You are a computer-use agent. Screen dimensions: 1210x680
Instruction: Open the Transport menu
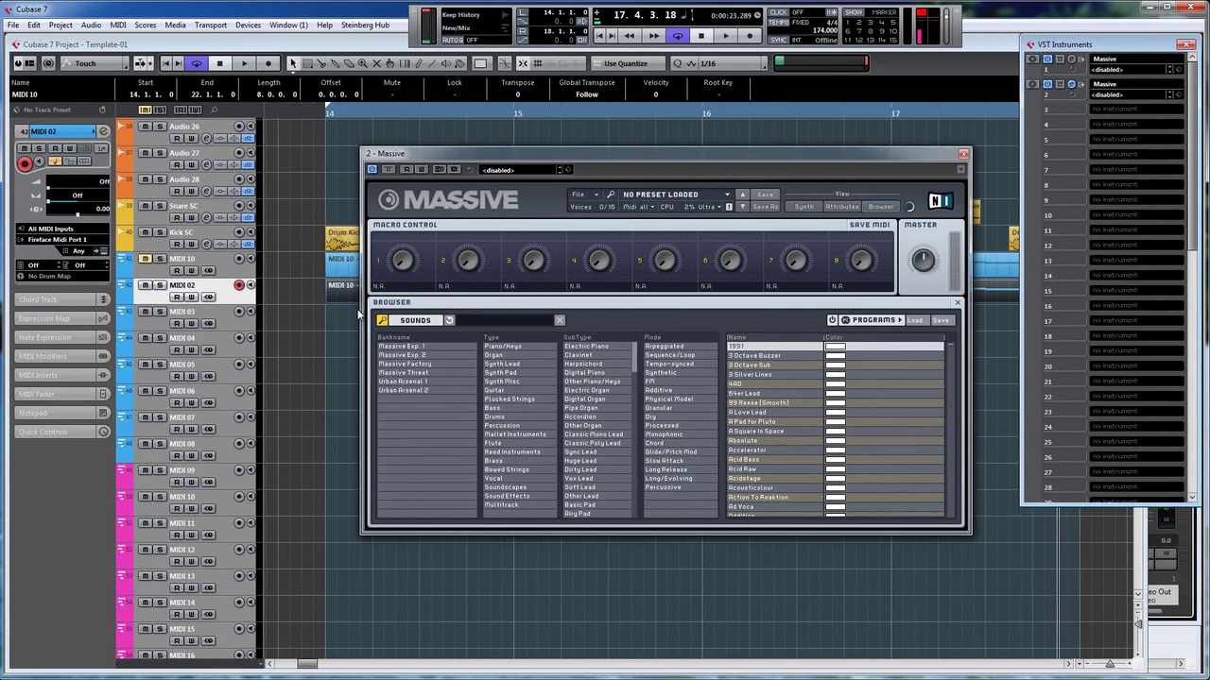(211, 25)
